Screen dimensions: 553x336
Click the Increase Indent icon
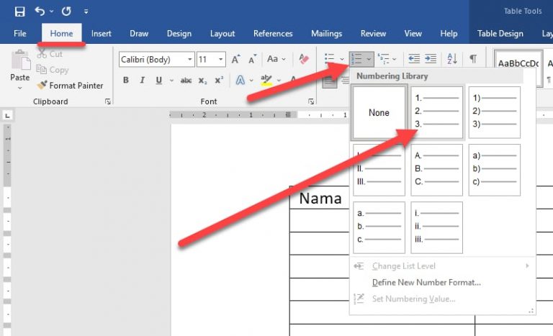[x=431, y=59]
